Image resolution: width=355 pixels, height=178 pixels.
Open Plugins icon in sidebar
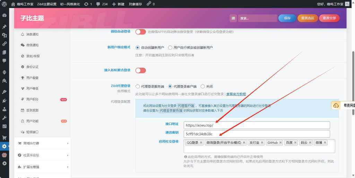(4, 101)
